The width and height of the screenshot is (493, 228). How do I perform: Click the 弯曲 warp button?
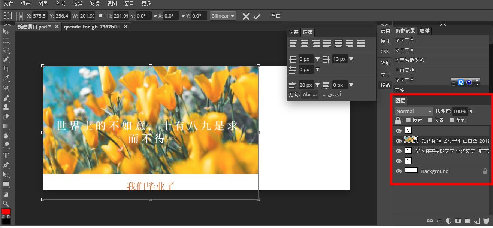point(276,16)
